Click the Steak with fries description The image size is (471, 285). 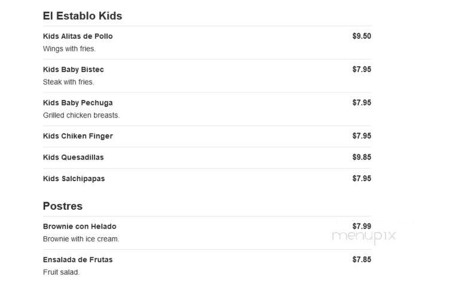click(69, 82)
